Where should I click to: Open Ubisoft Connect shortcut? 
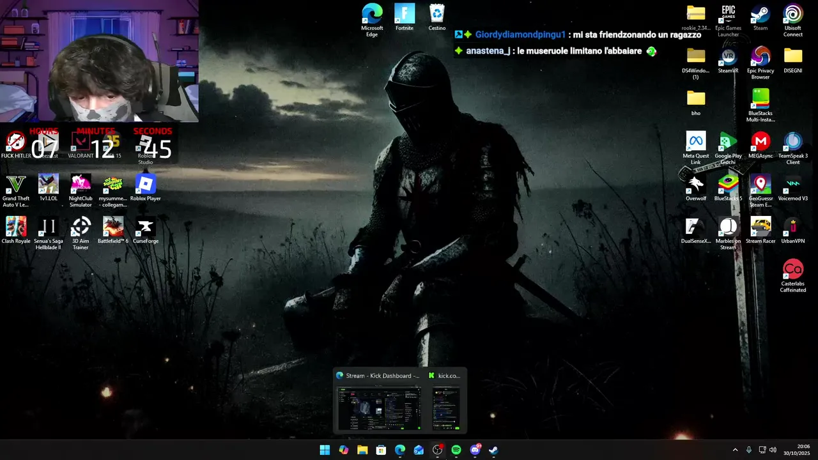(x=793, y=20)
